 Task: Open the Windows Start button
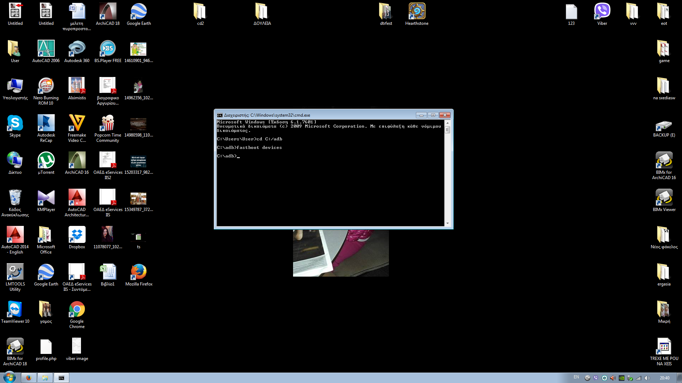pyautogui.click(x=9, y=377)
